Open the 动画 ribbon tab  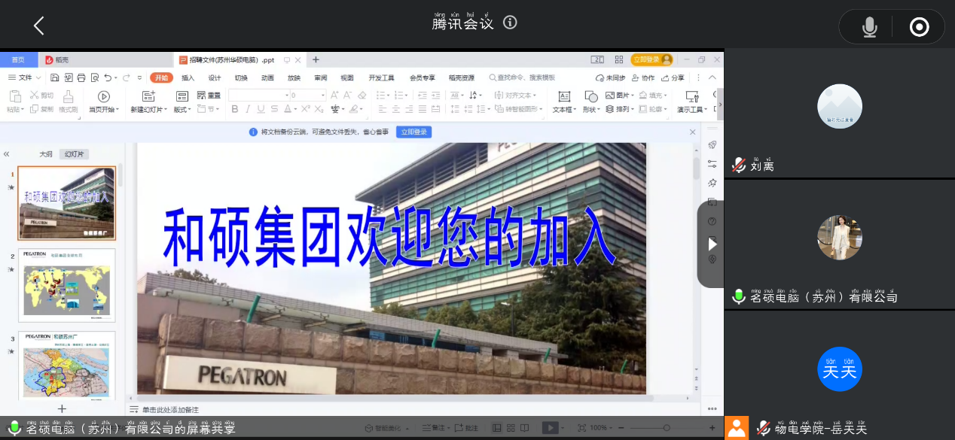pyautogui.click(x=267, y=77)
